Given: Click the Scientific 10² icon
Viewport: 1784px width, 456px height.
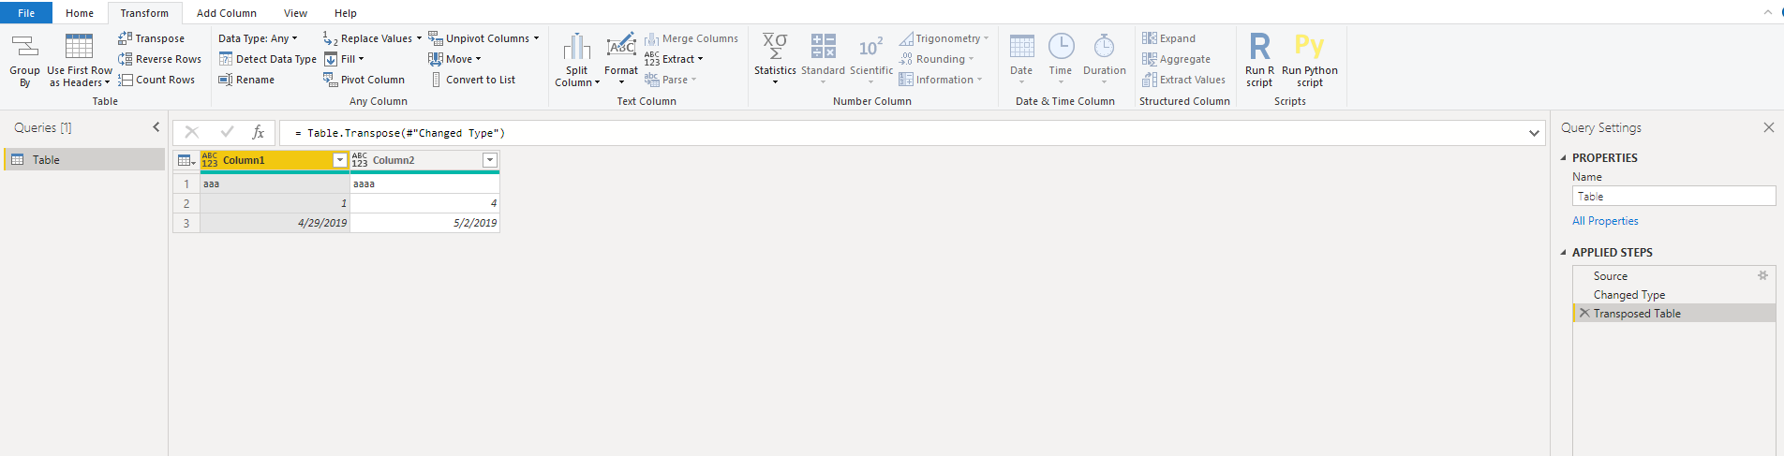Looking at the screenshot, I should 871,47.
